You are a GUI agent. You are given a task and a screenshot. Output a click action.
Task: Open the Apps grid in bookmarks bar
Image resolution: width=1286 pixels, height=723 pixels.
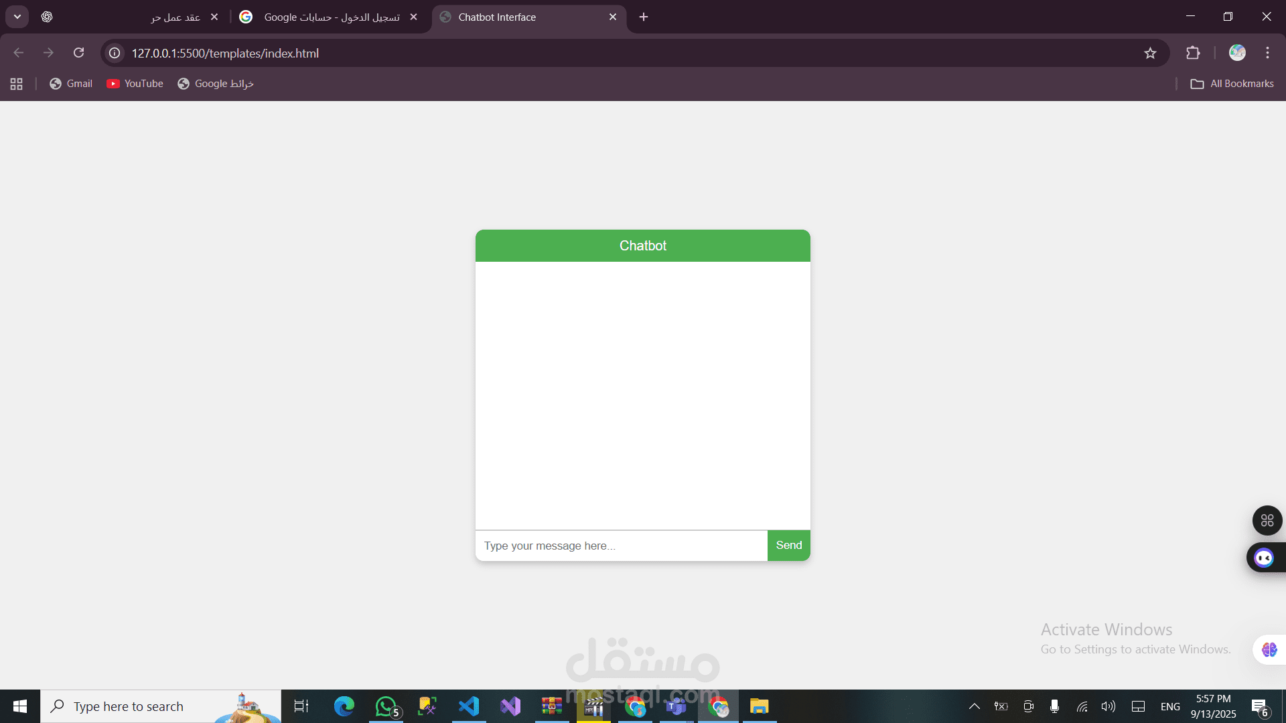pyautogui.click(x=17, y=84)
